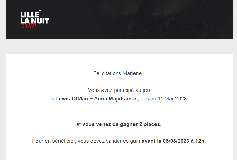Click the faint 'CONCERTS' header text
The image size is (237, 160).
coord(201,14)
